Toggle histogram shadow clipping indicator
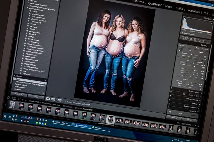Viewport: 214px width, 142px height. tap(185, 18)
